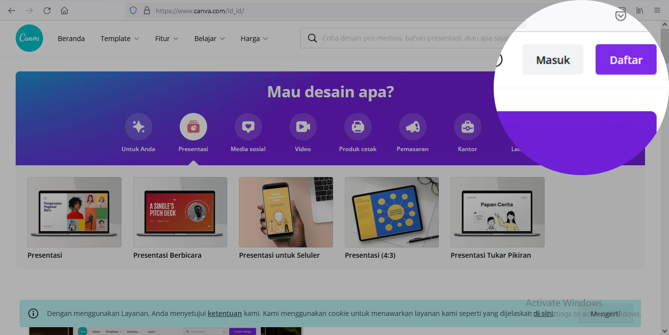Select Beranda in the navigation bar

pos(71,38)
